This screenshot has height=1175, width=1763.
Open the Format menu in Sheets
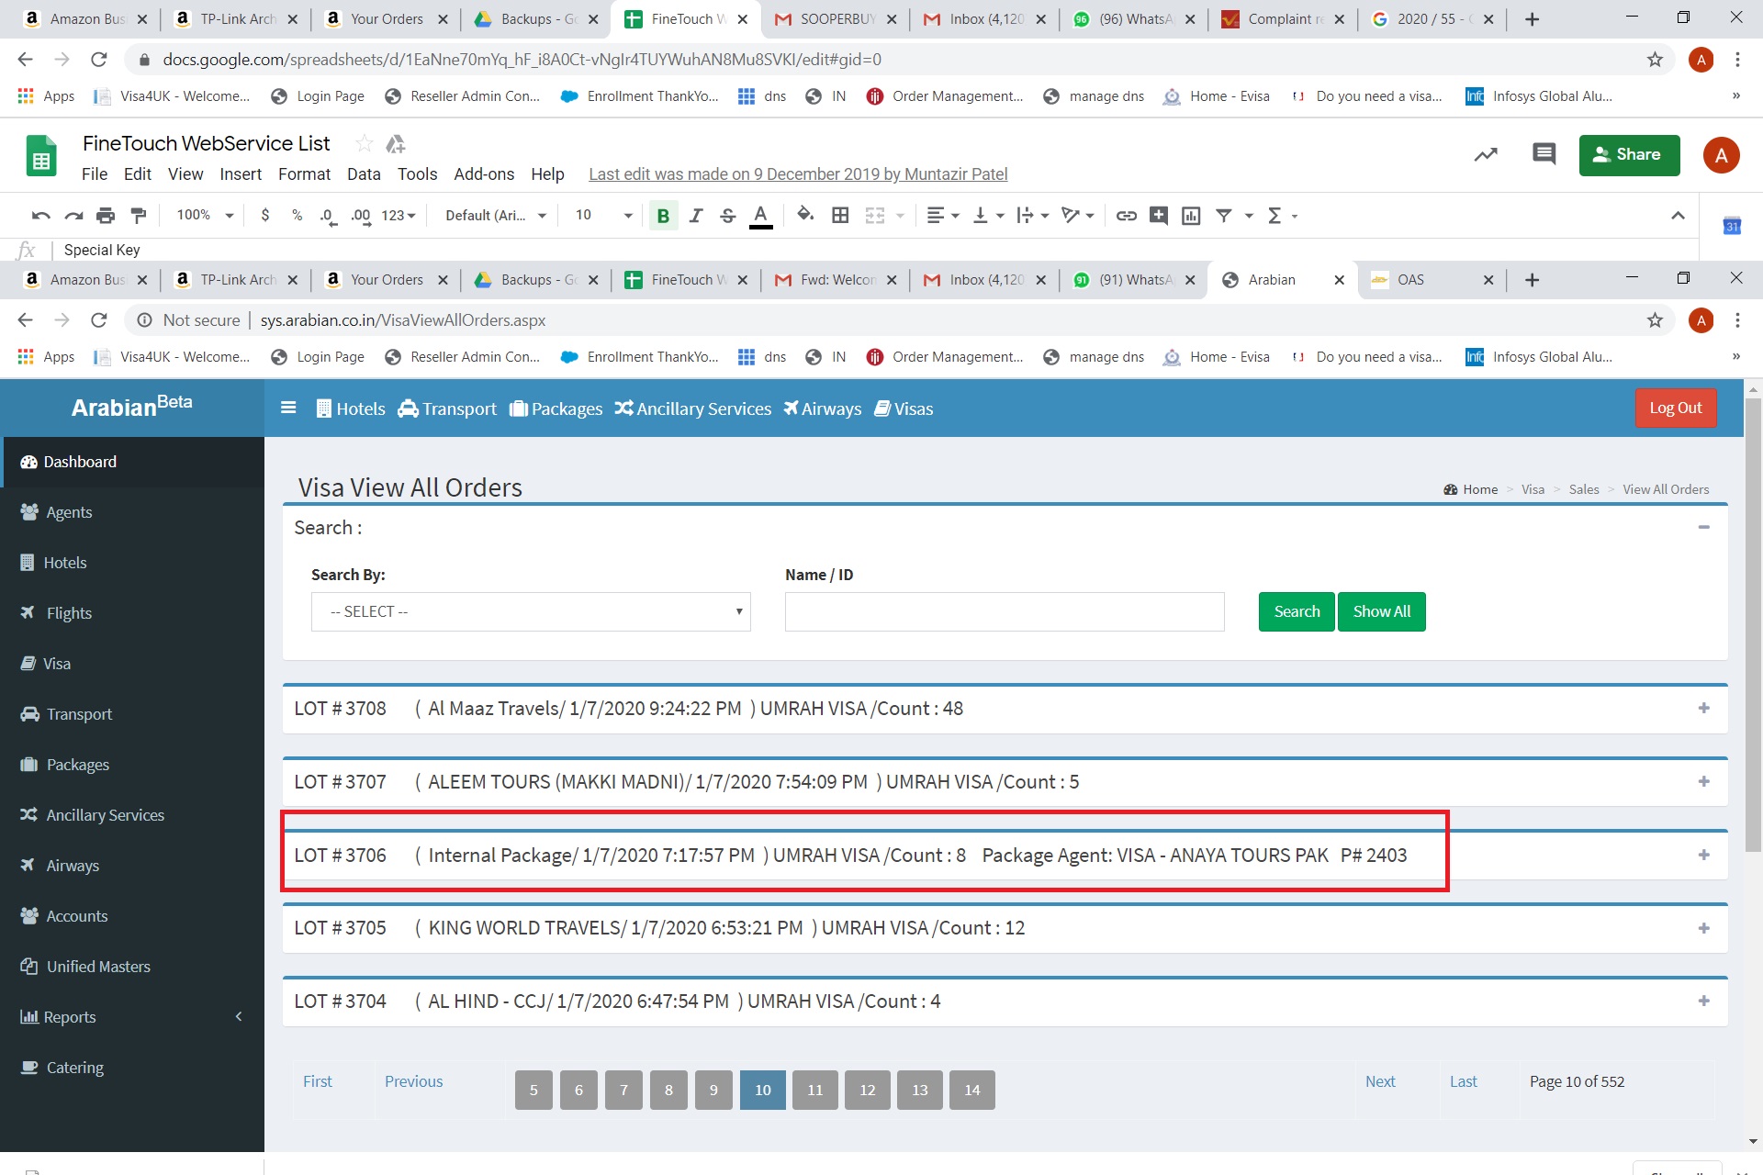[304, 174]
